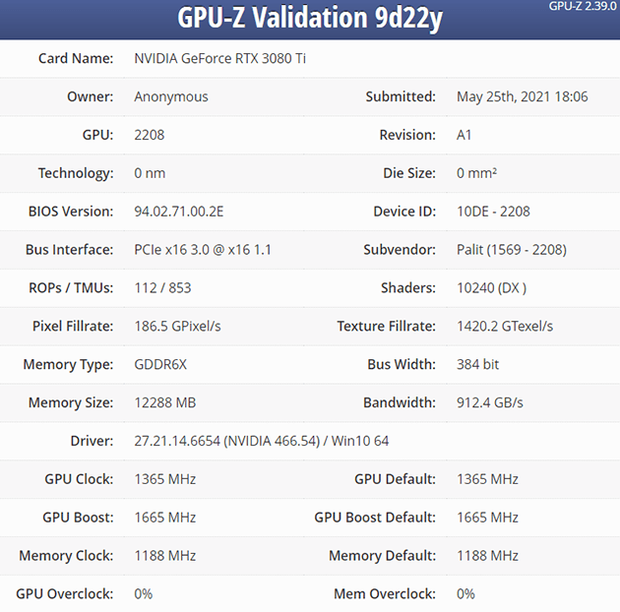This screenshot has width=620, height=612.
Task: Click the 'Bandwidth:' label
Action: coord(400,402)
